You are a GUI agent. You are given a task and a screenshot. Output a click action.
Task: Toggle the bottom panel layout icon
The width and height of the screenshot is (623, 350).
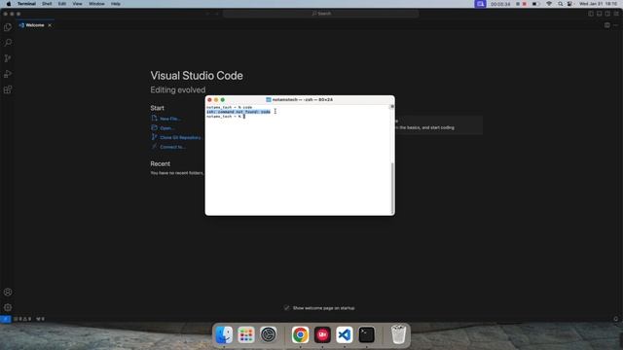[600, 14]
